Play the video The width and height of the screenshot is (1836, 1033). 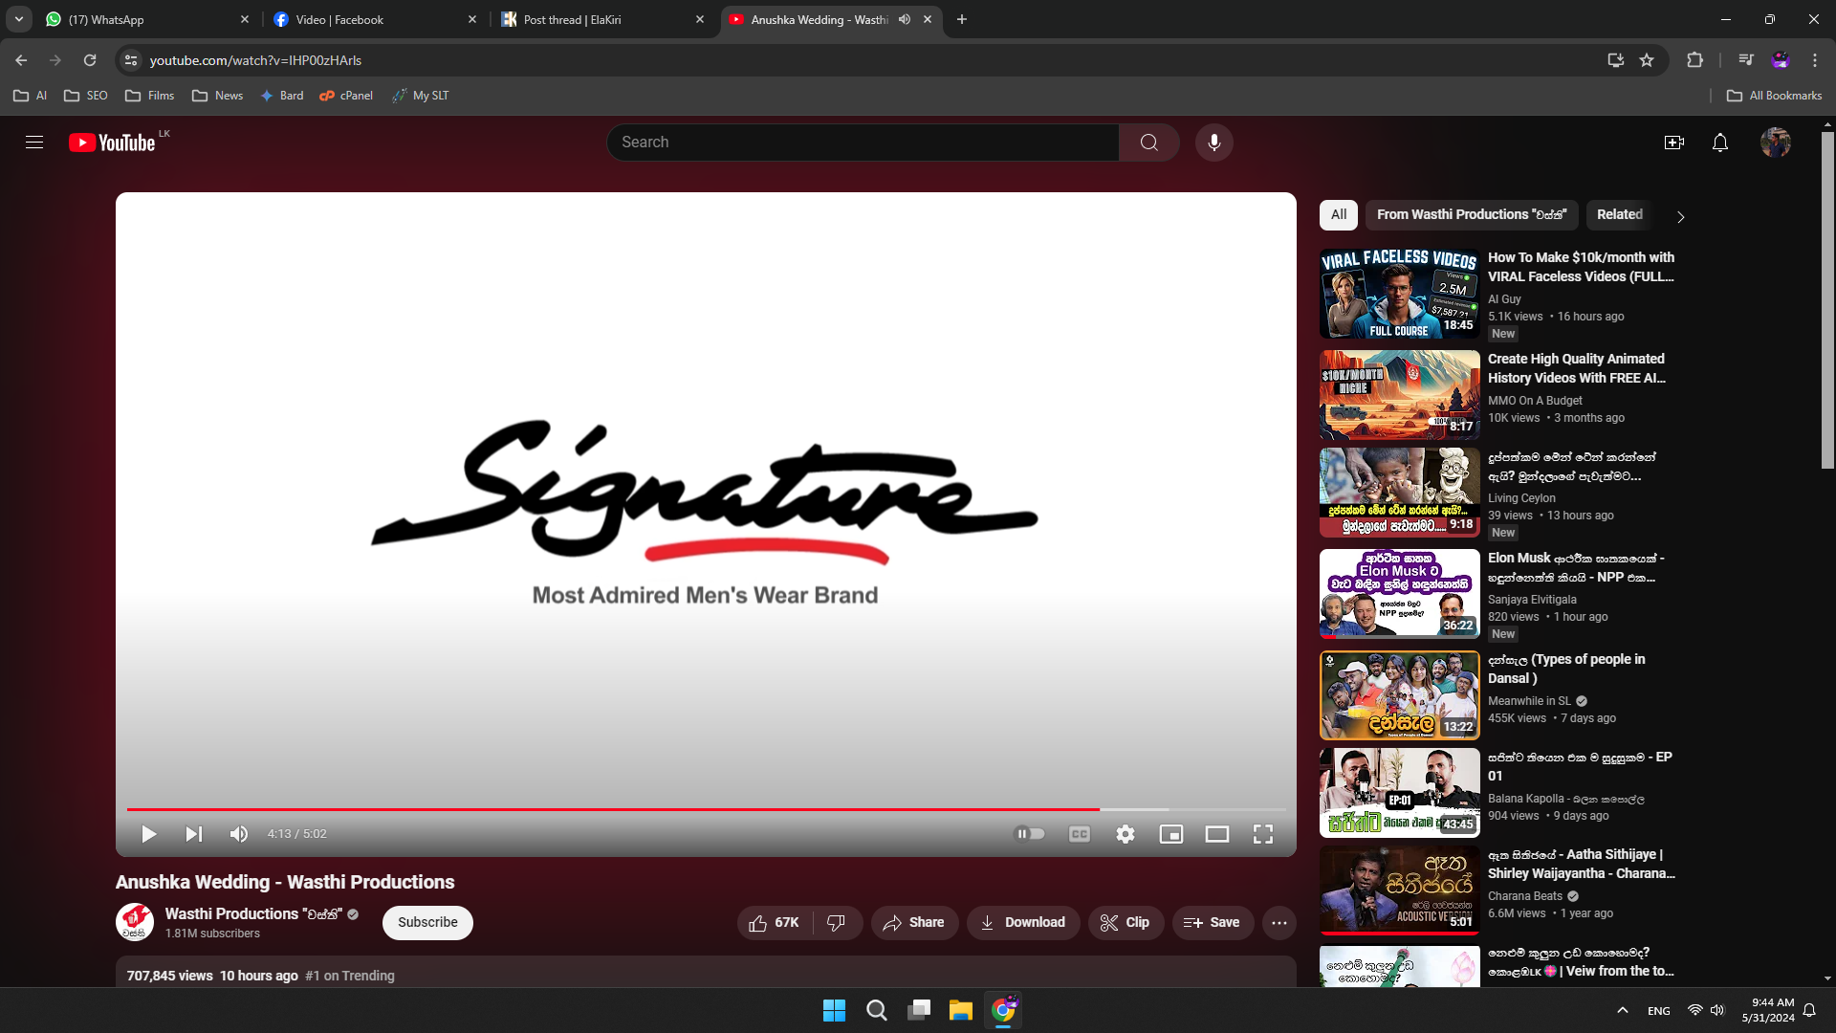tap(149, 834)
